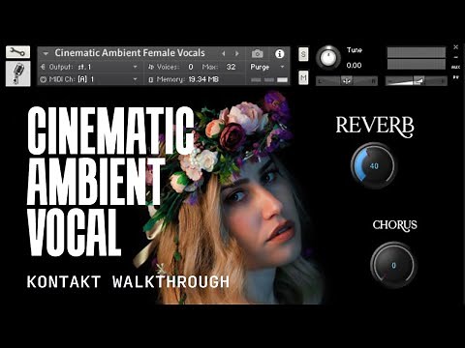Click the microphone instrument icon

point(18,73)
